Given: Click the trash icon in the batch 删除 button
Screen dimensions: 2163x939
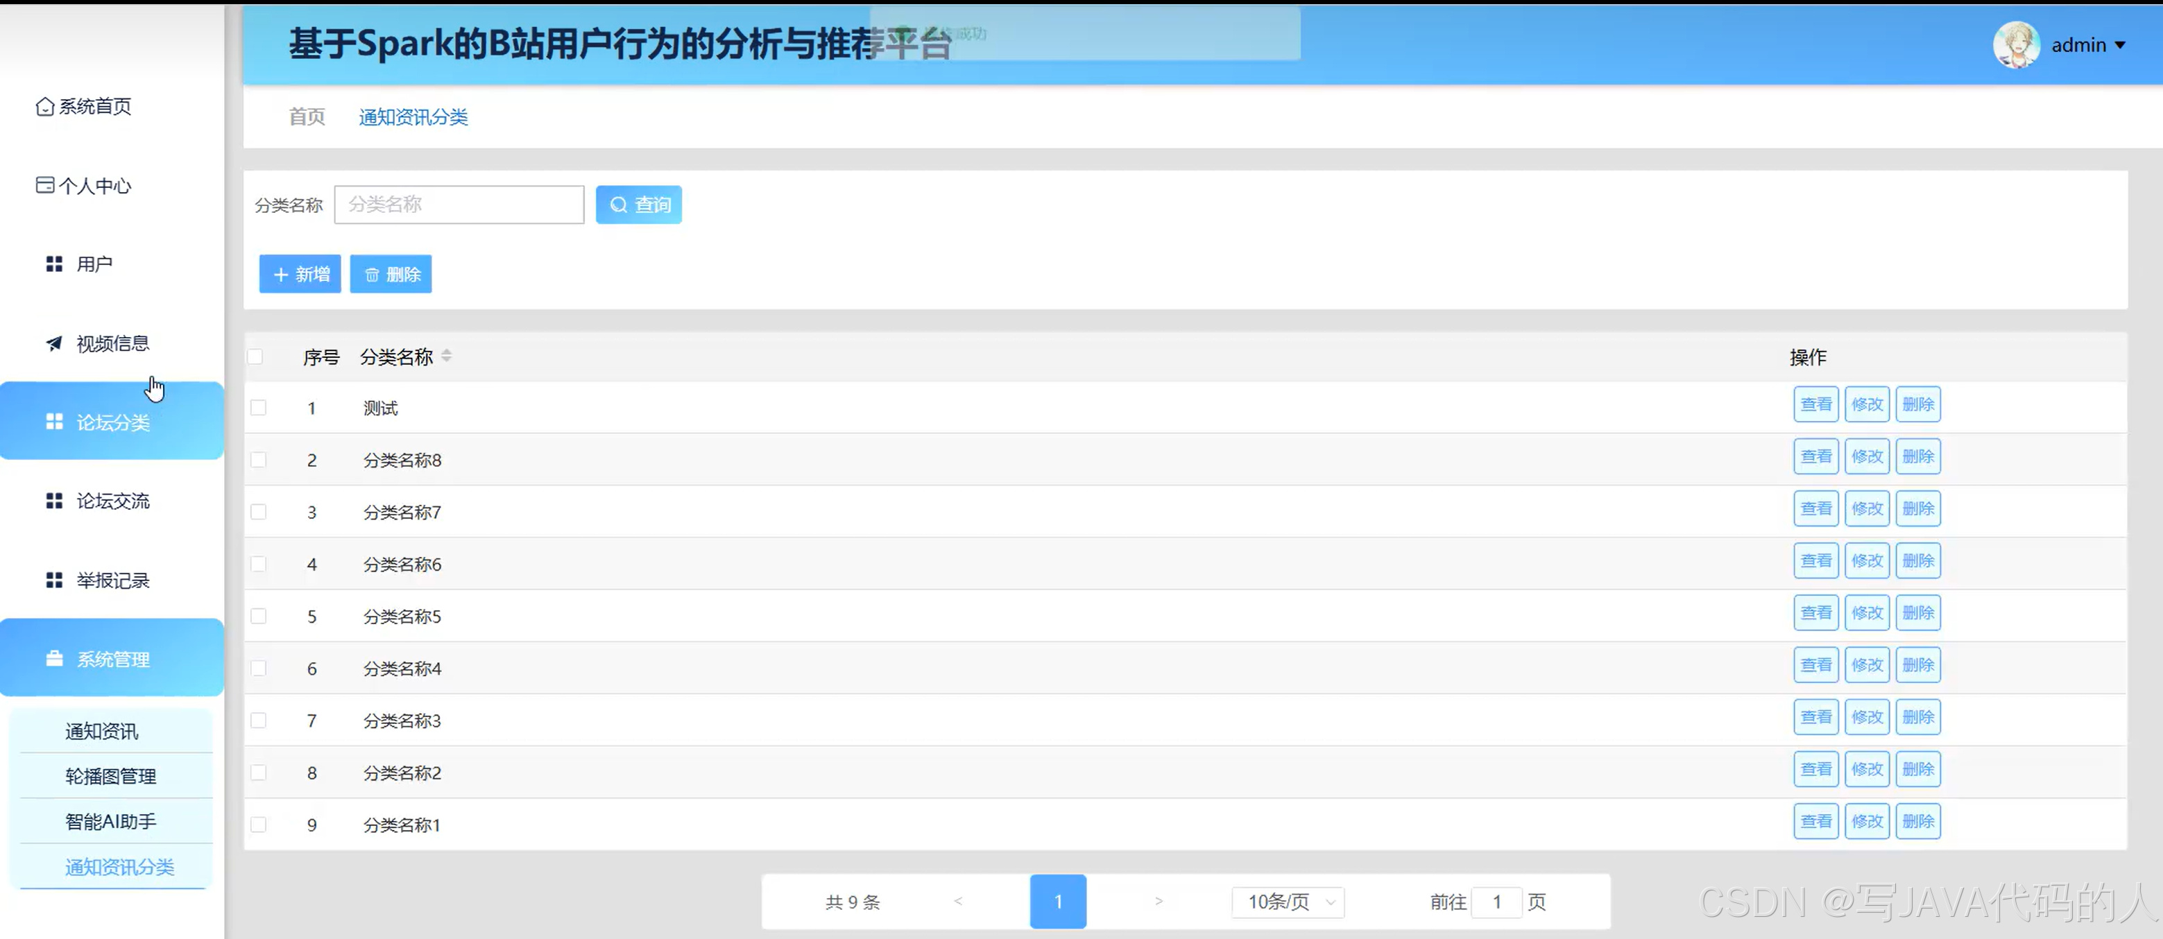Looking at the screenshot, I should (372, 275).
